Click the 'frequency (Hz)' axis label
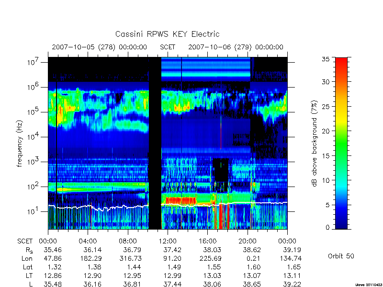This screenshot has width=383, height=287. (x=20, y=143)
